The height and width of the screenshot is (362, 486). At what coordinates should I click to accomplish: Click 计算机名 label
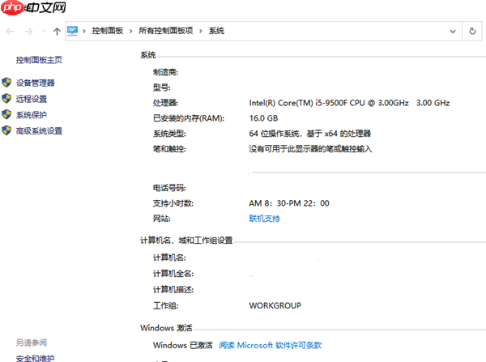(169, 258)
